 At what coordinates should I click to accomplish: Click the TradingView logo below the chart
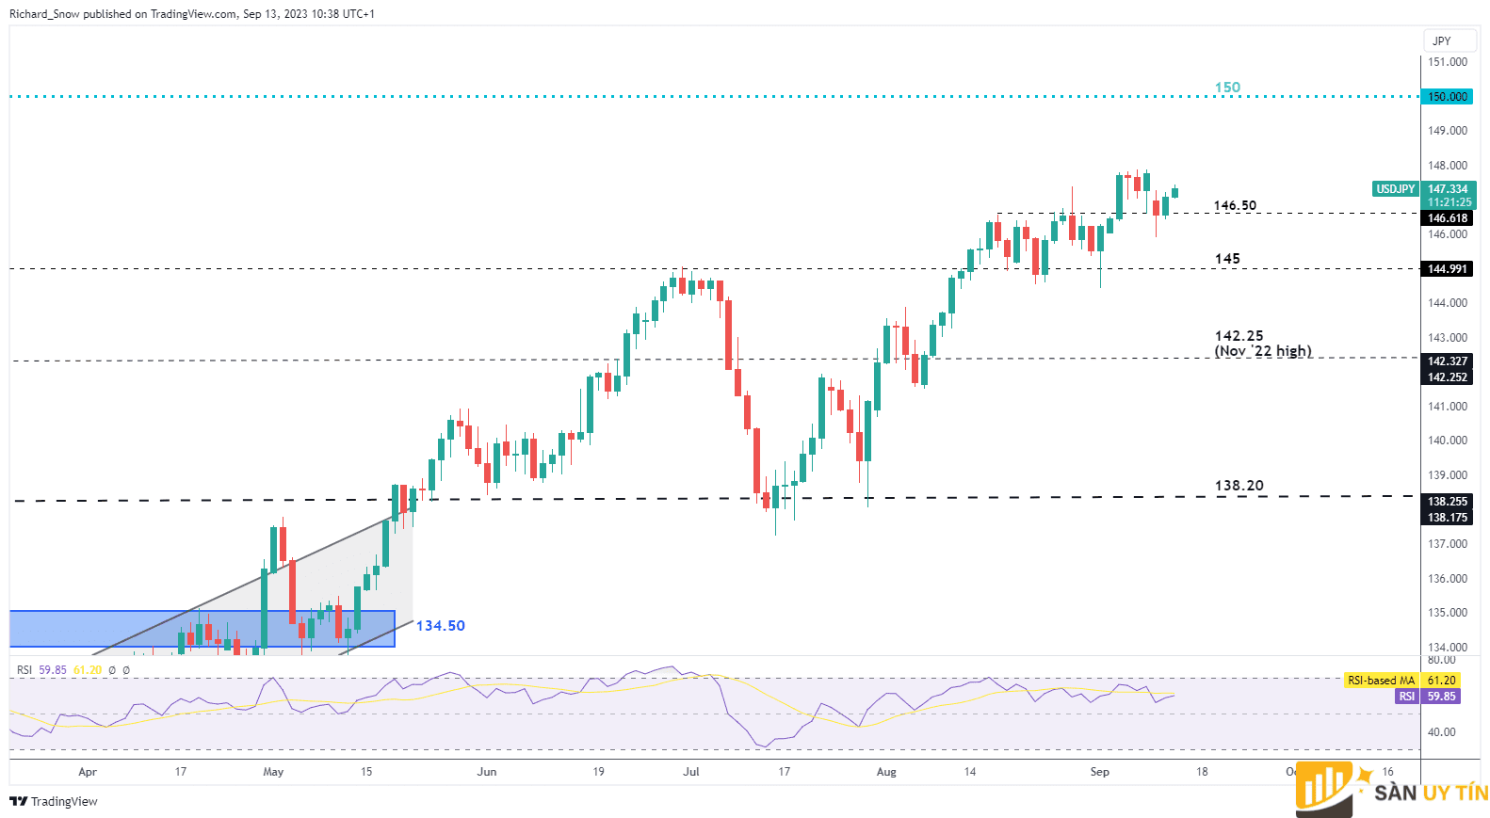(x=54, y=801)
